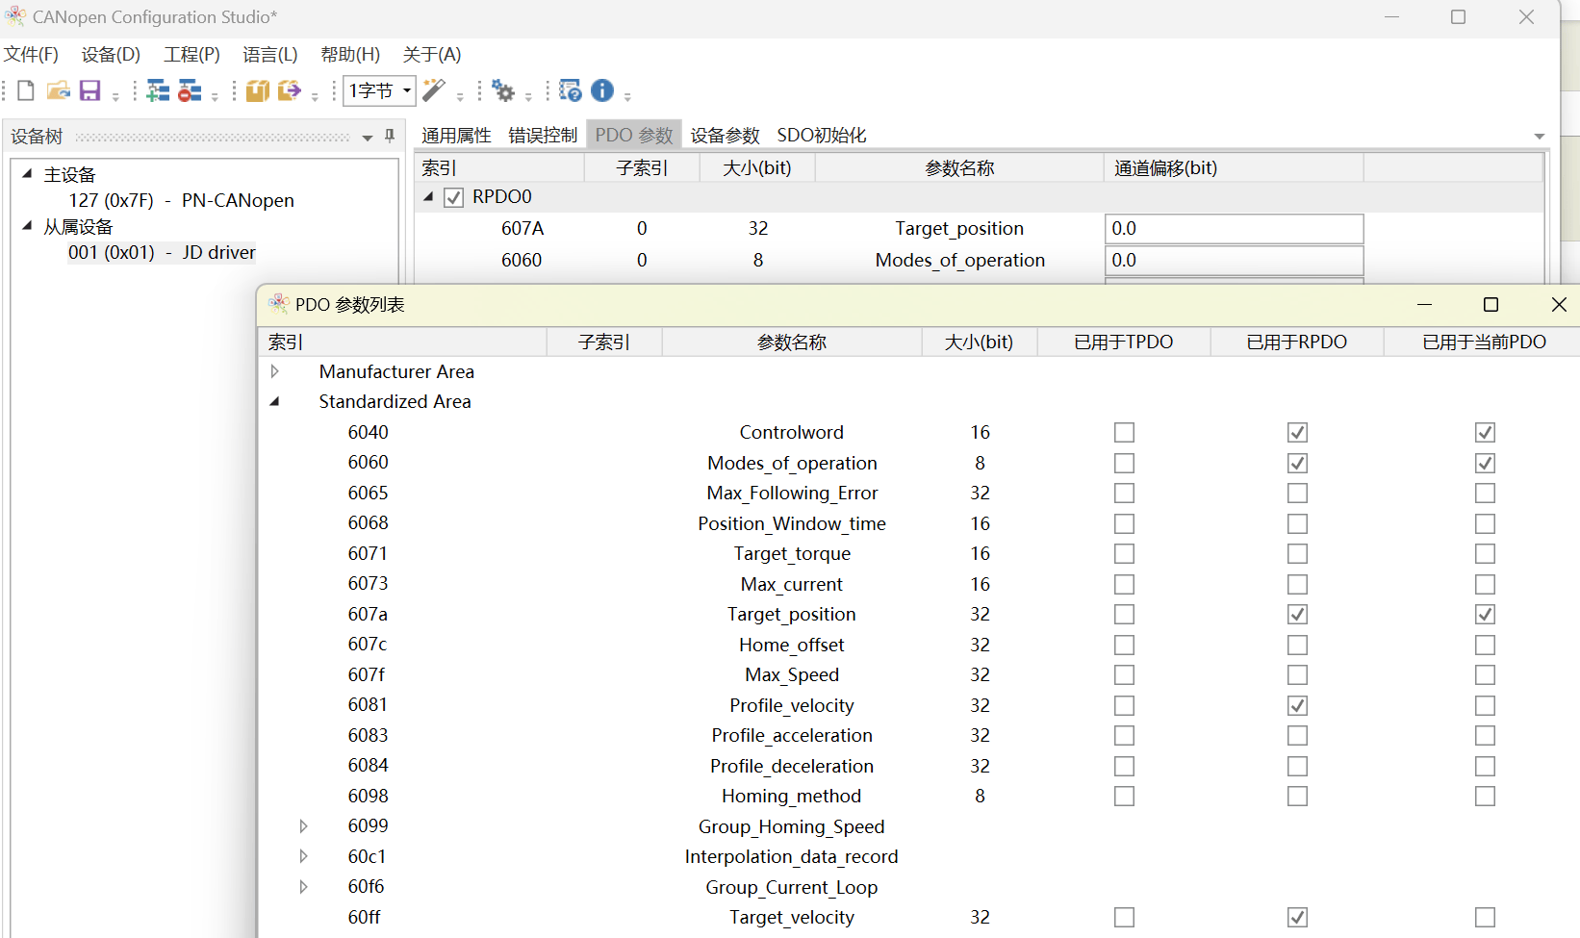Open help with the question document icon
Image resolution: width=1580 pixels, height=938 pixels.
click(570, 90)
